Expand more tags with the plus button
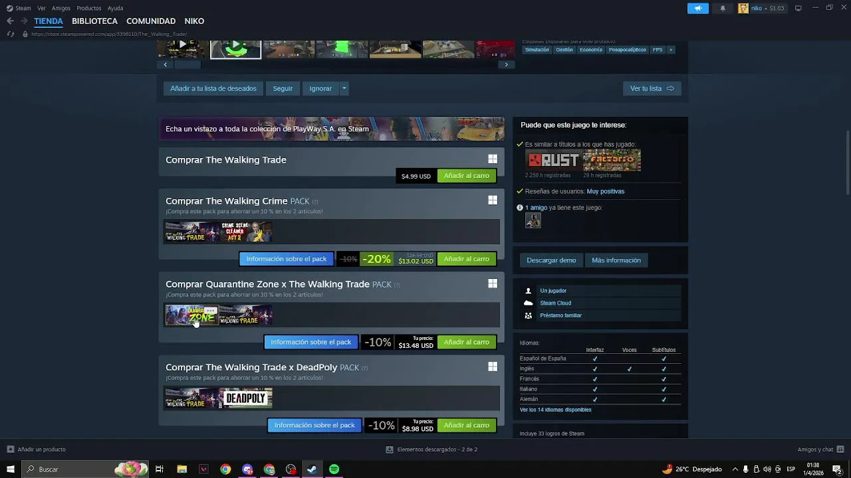This screenshot has height=478, width=851. point(671,50)
